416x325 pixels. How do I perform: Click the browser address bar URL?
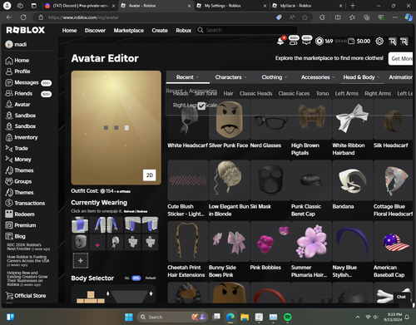pyautogui.click(x=83, y=17)
